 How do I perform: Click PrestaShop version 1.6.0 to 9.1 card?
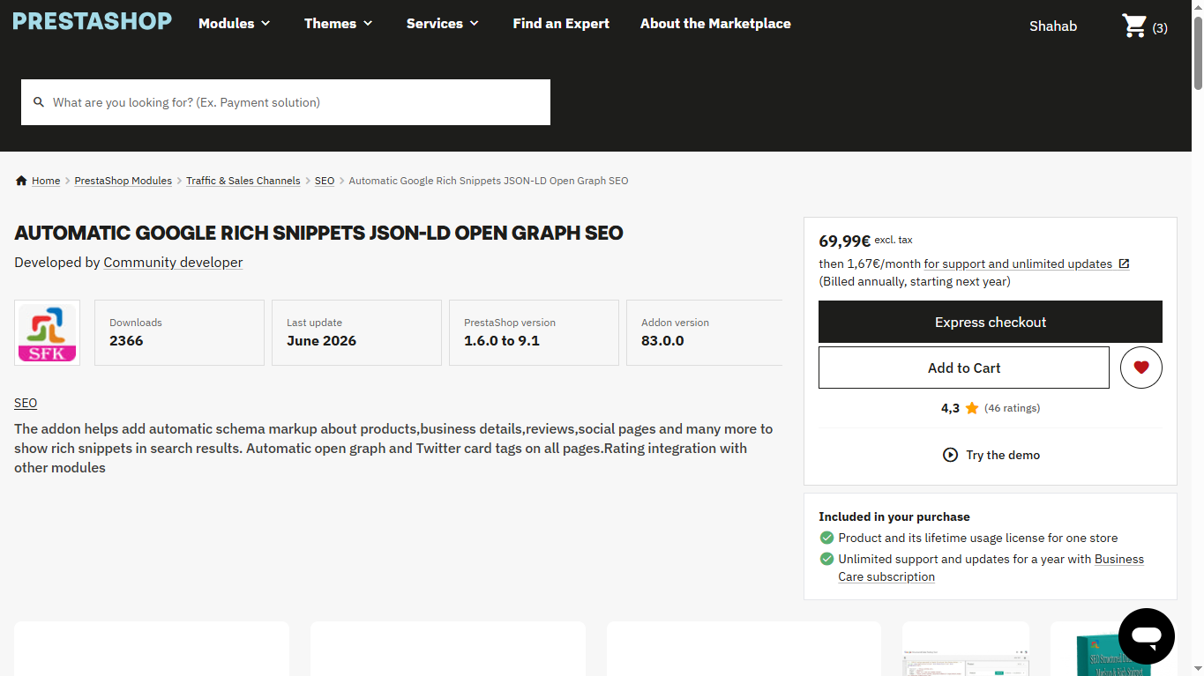(534, 332)
